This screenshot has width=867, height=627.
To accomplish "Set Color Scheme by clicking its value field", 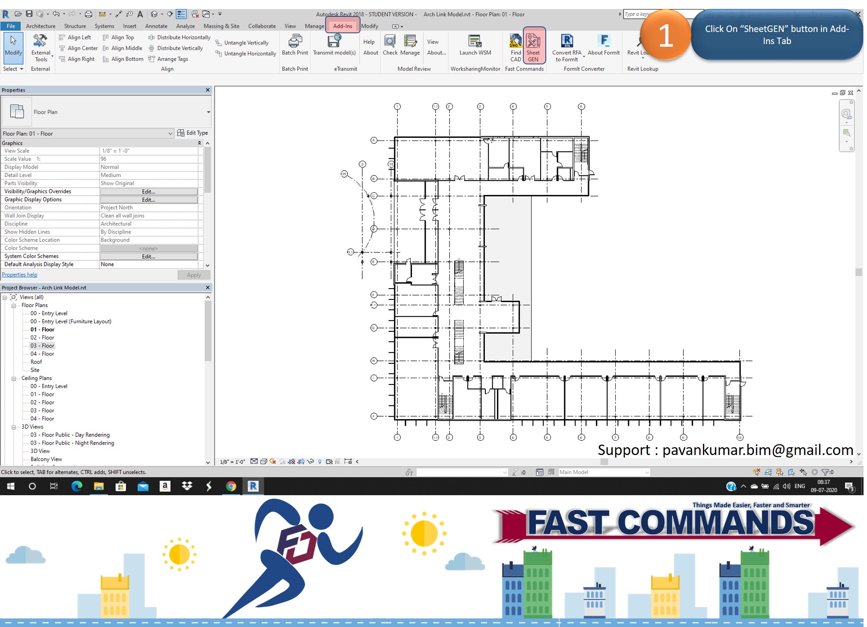I will pyautogui.click(x=148, y=248).
